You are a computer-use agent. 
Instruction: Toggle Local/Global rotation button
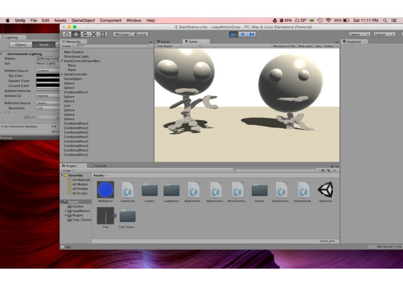[140, 34]
